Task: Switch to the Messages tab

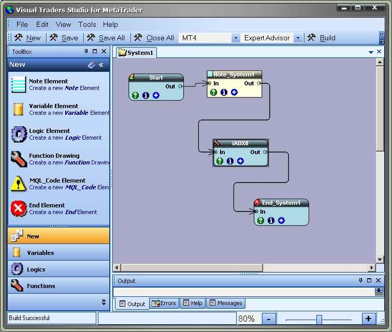Action: click(x=226, y=303)
